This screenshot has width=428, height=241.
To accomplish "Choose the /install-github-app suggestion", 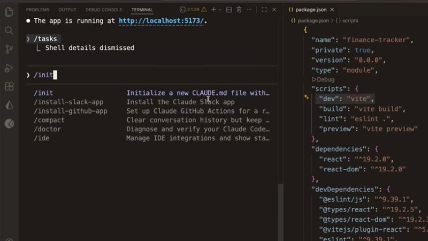I will coord(152,111).
